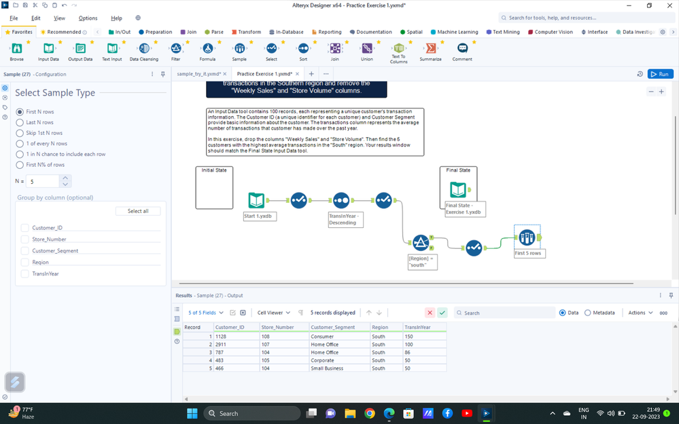Close the Practice Exercise 1.yxmd tab

[x=297, y=74]
